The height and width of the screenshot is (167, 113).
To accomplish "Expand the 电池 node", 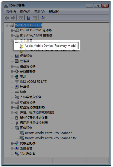I will 12,77.
